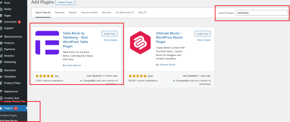Switch to the Favorites tab
Viewport: 290px width, 122px height.
pyautogui.click(x=106, y=12)
